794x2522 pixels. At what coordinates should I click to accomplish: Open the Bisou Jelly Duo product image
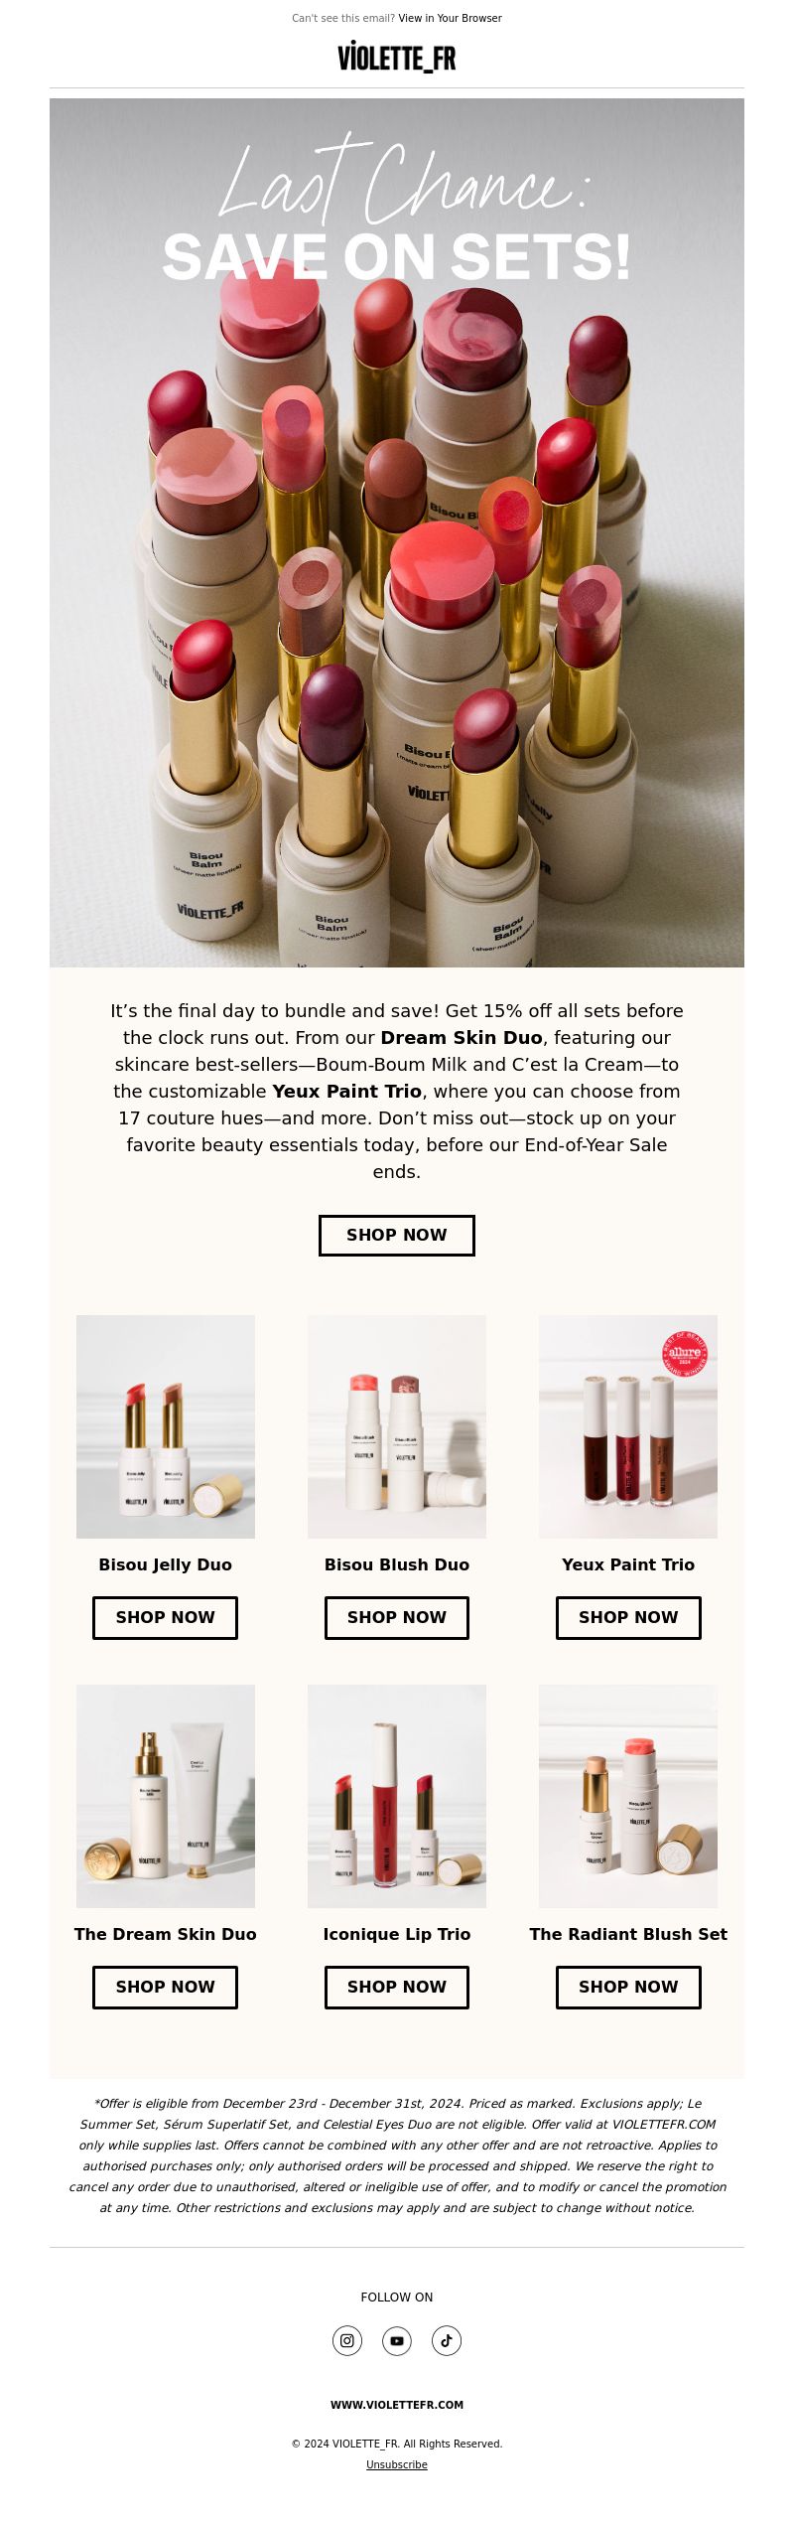[166, 1426]
